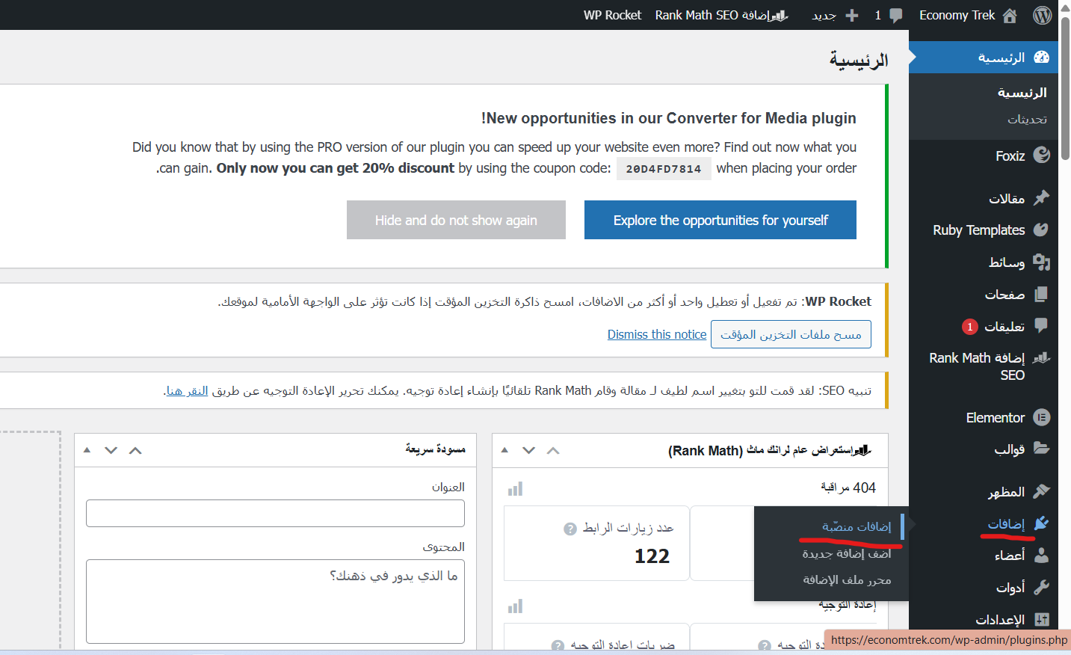1071x655 pixels.
Task: Open تحديثات submenu item
Action: pos(1027,119)
